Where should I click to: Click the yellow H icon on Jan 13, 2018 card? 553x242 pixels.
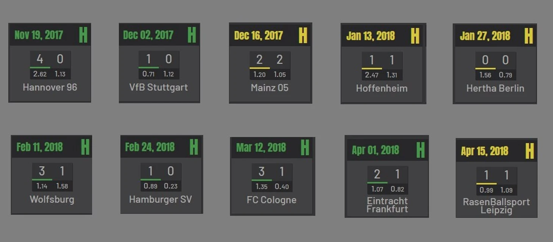click(x=415, y=36)
